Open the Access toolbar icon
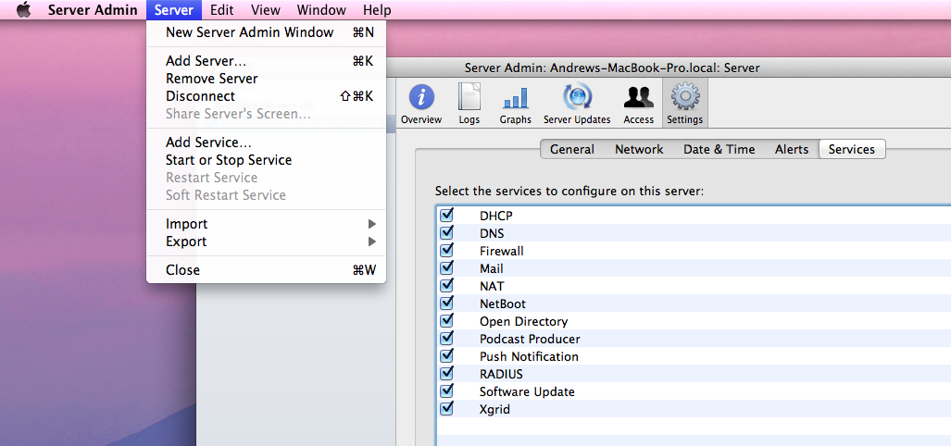The height and width of the screenshot is (446, 951). click(638, 103)
